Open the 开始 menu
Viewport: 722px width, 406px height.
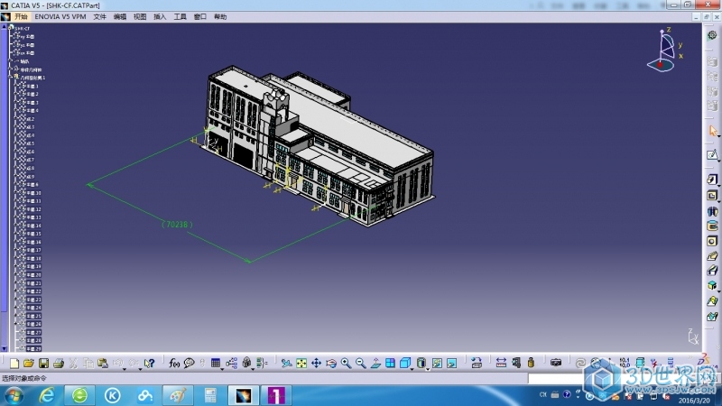coord(21,16)
